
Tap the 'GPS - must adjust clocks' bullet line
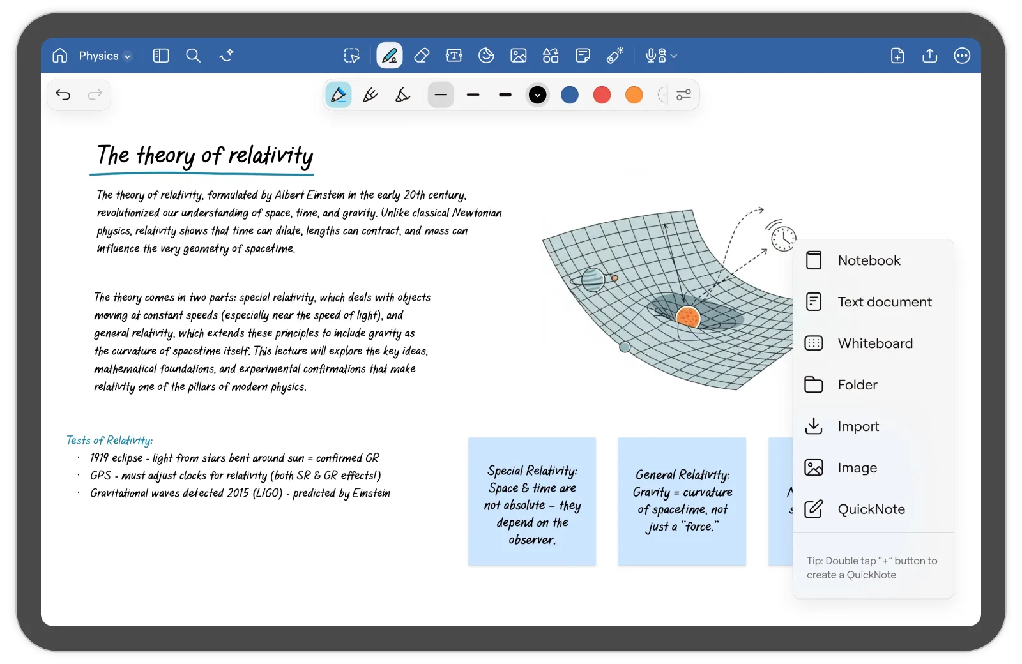click(235, 476)
